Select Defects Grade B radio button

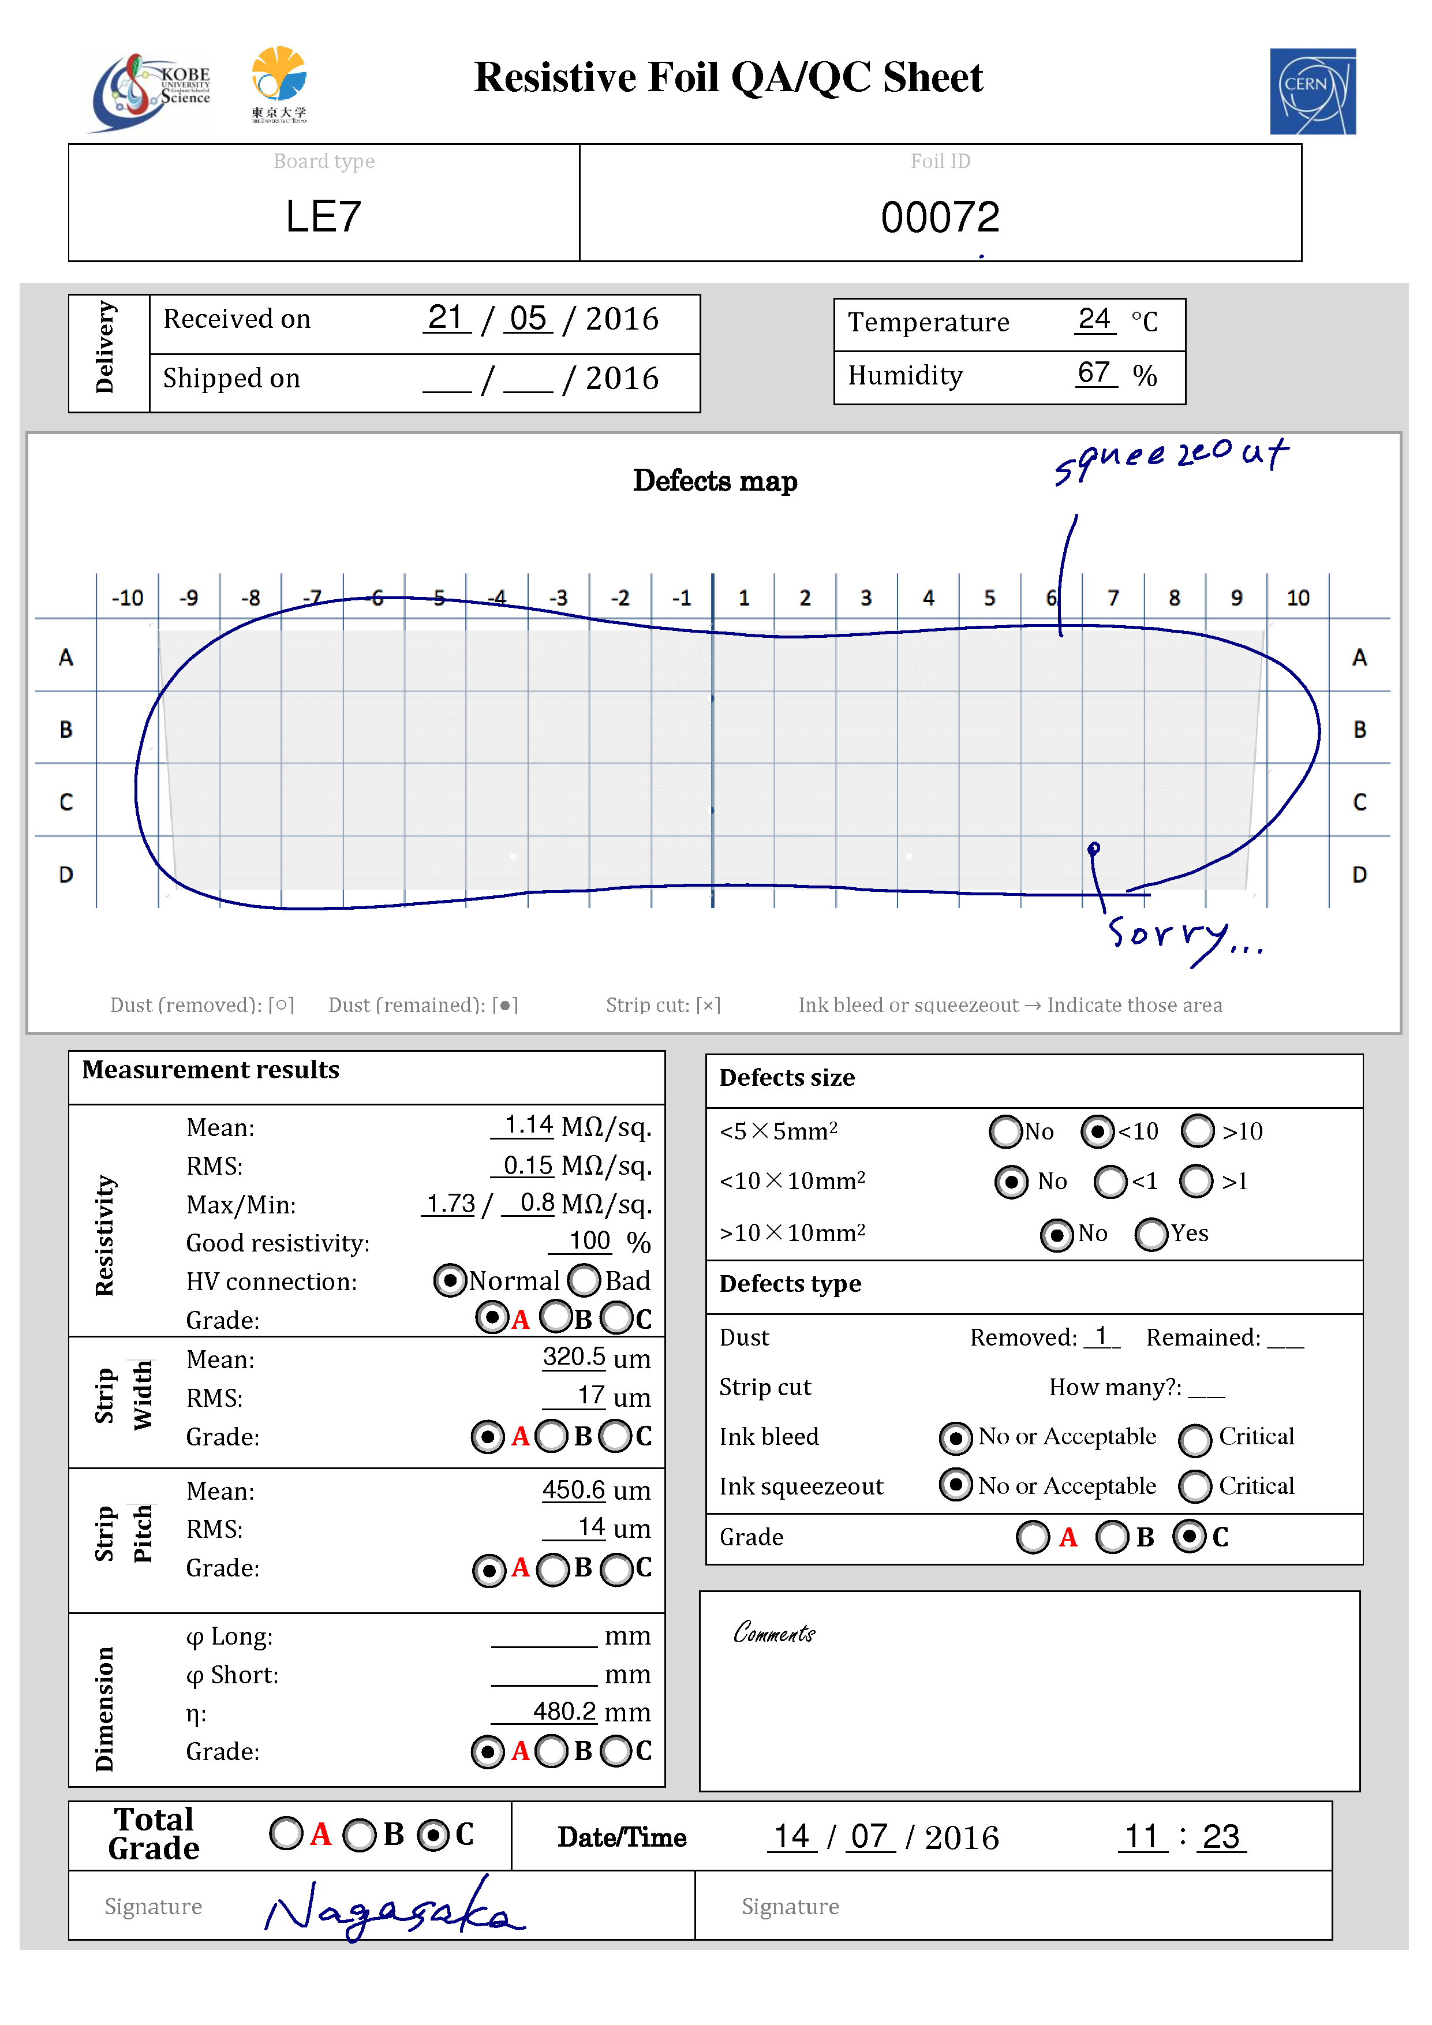(x=1112, y=1537)
